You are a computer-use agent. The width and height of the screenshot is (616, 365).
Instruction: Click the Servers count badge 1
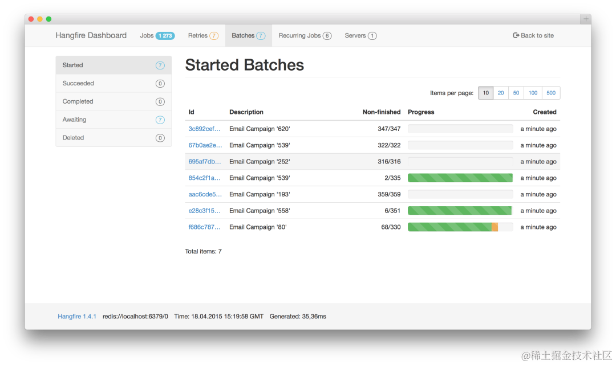click(x=372, y=36)
